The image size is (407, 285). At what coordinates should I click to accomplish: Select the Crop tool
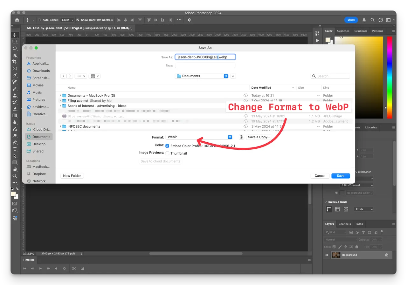tap(15, 62)
